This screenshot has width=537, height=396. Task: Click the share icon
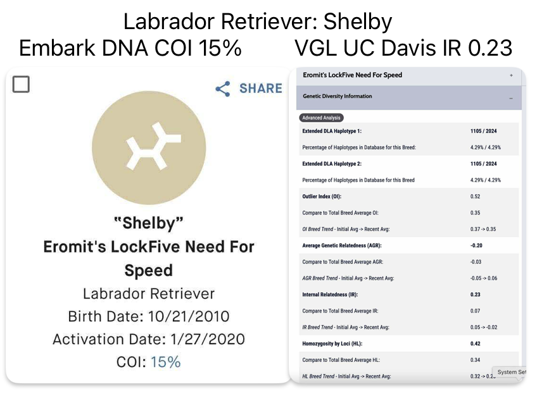pyautogui.click(x=223, y=89)
